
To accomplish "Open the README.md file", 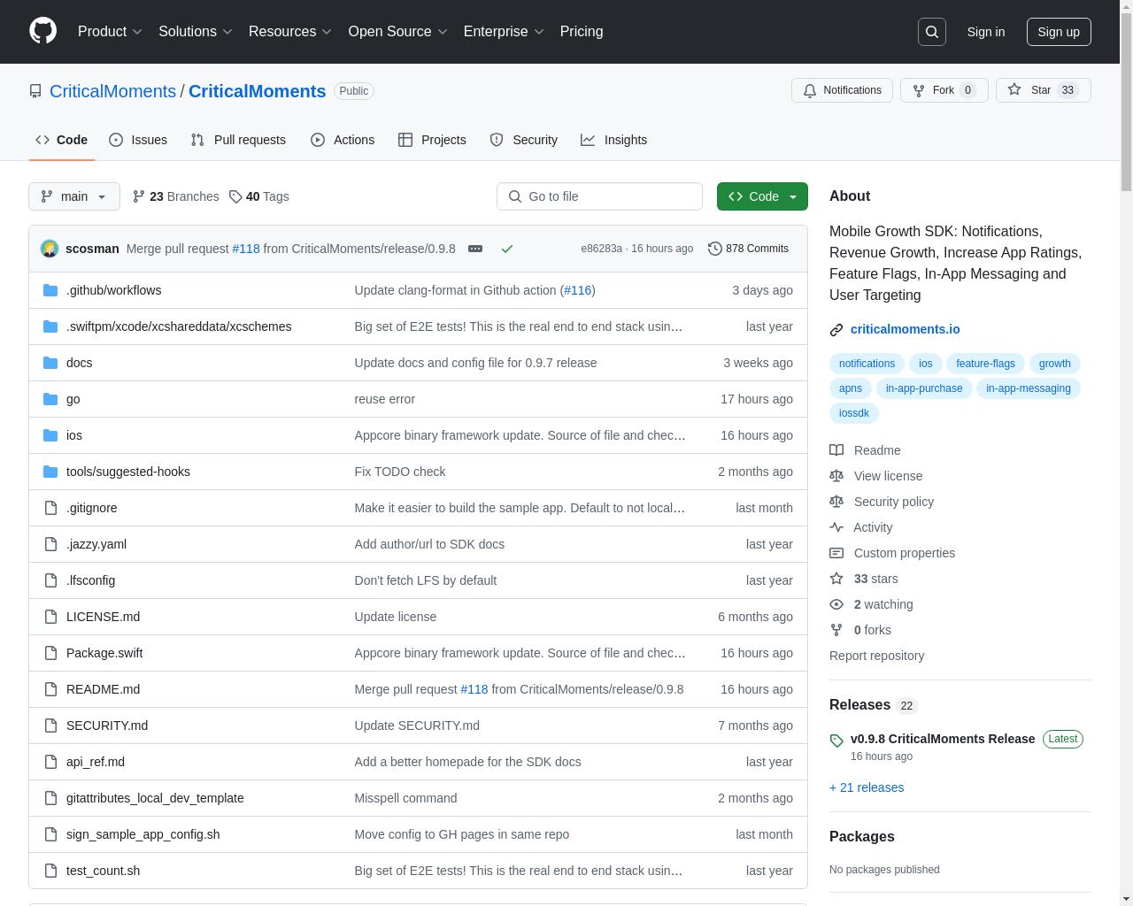I will point(103,689).
